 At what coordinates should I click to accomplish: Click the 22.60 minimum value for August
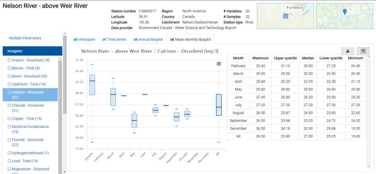click(356, 113)
